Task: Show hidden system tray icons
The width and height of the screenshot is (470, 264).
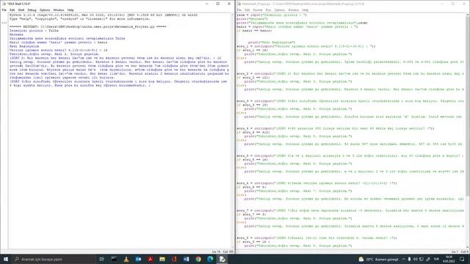Action: tap(403, 259)
